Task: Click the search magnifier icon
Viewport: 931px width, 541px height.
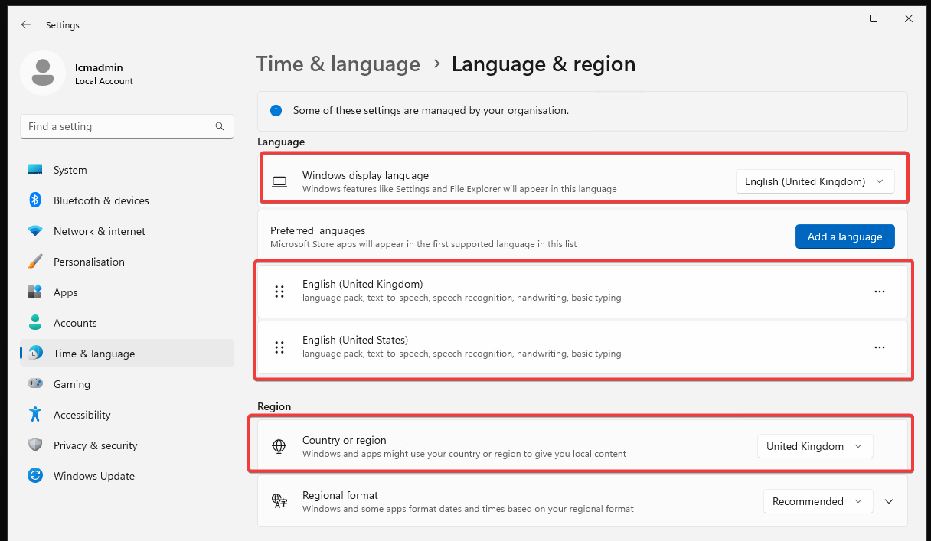Action: tap(220, 126)
